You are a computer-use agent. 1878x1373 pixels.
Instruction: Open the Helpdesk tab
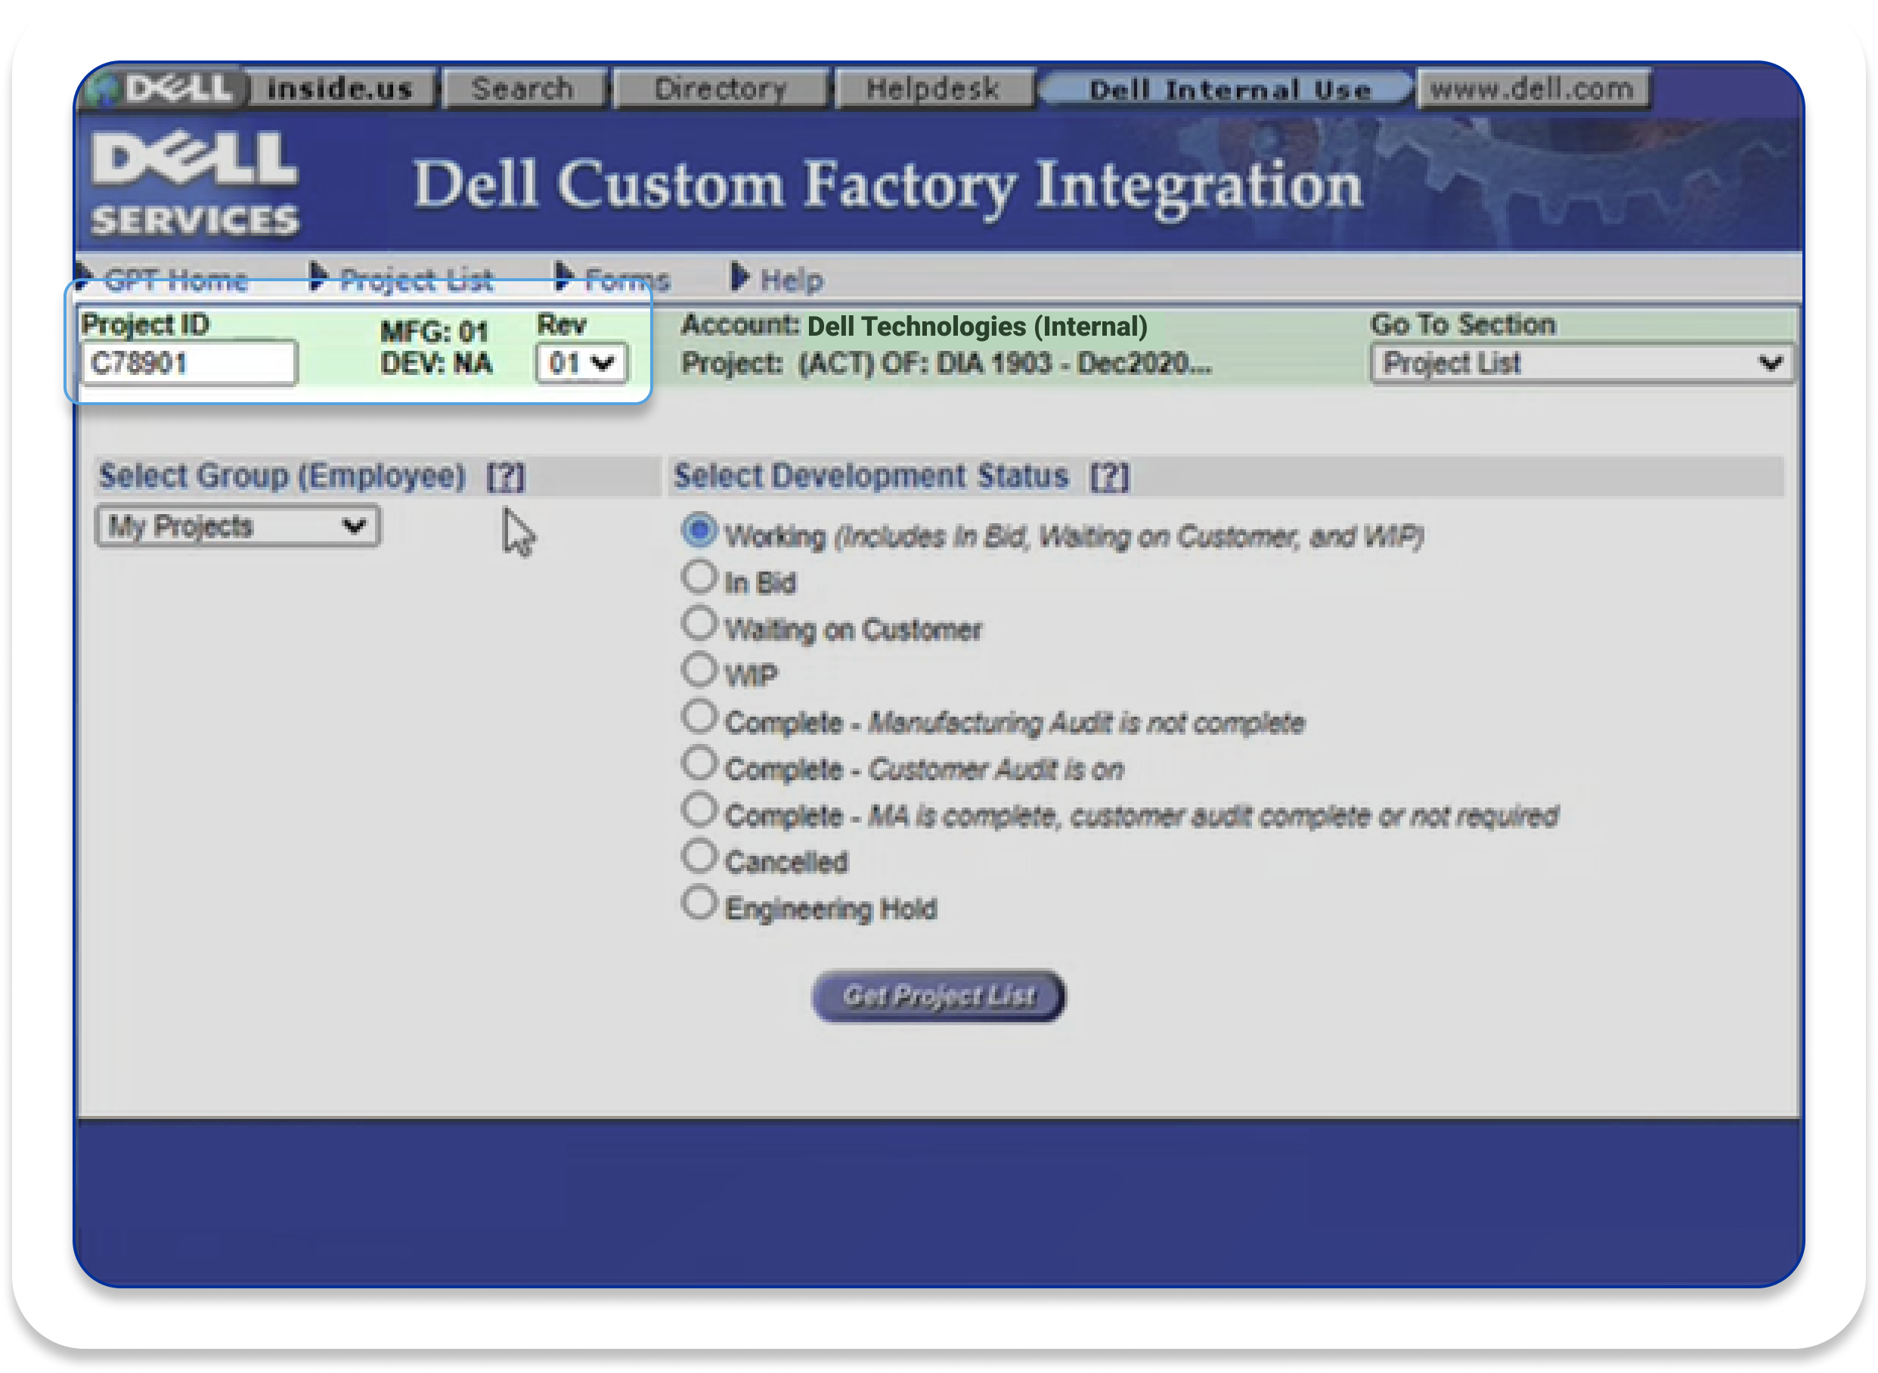coord(934,88)
